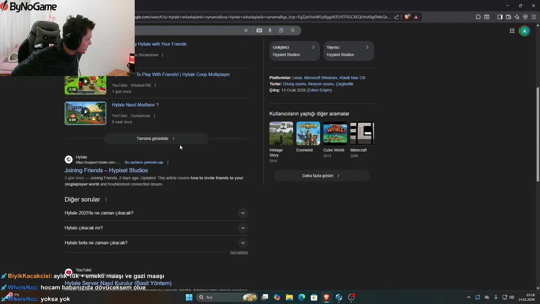Open more options for Khubeb786 video result
The image size is (540, 304).
(155, 85)
